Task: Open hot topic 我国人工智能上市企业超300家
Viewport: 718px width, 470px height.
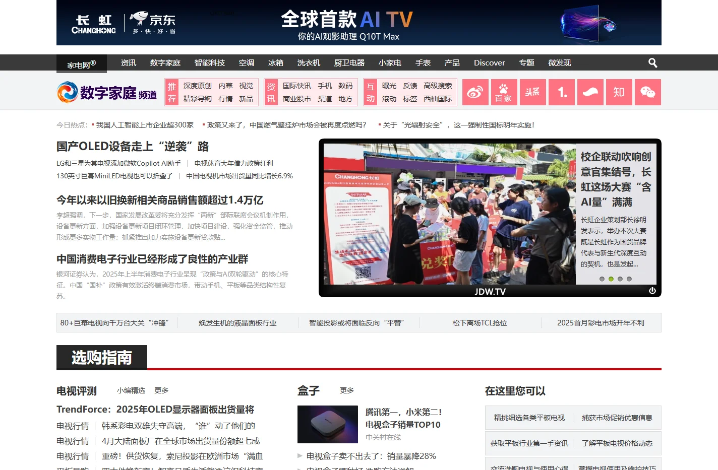Action: point(145,125)
